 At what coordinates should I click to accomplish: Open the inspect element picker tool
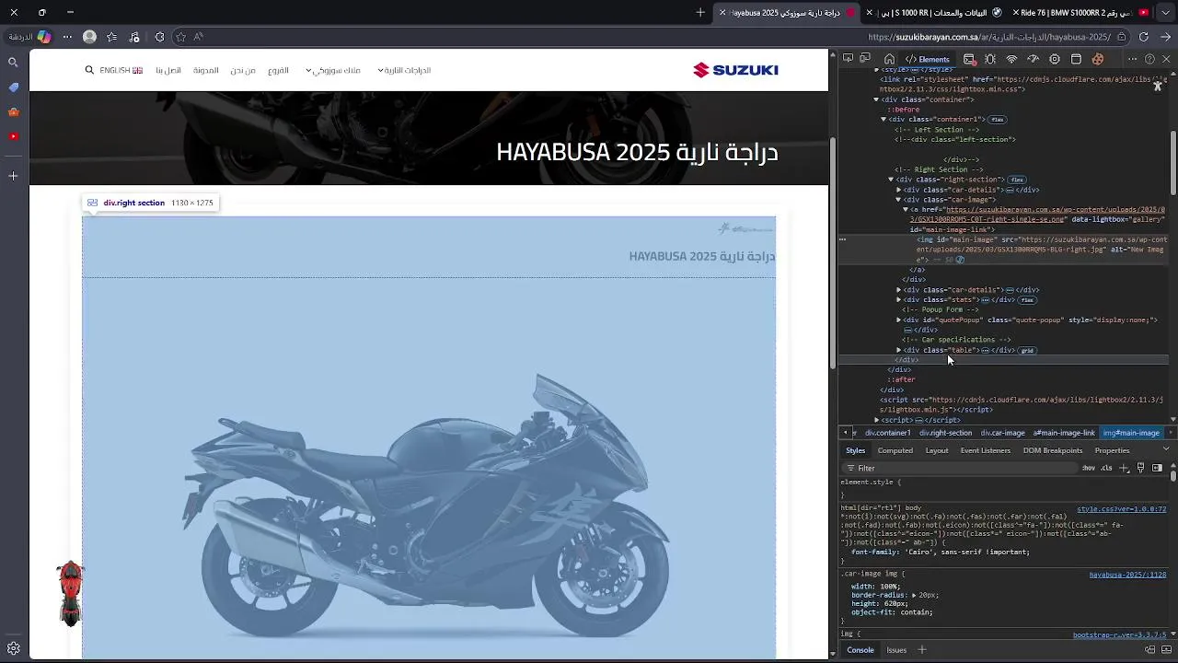(x=849, y=59)
